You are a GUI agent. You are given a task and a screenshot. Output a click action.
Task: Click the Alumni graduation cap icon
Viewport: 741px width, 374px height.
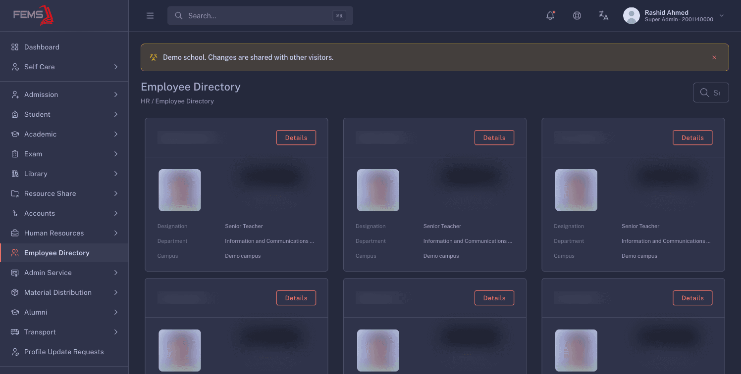15,312
